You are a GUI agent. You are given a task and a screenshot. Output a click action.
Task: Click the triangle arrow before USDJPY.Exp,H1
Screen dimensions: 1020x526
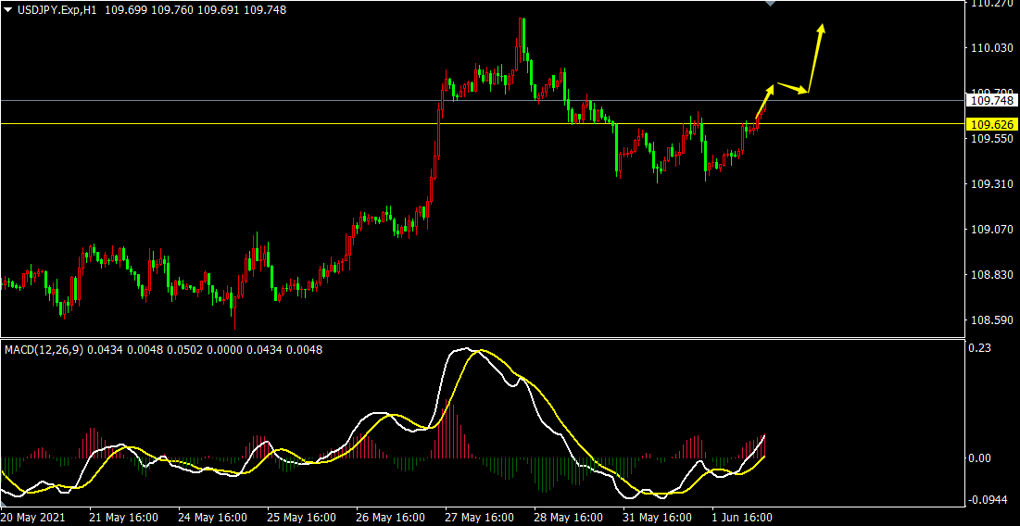[8, 9]
